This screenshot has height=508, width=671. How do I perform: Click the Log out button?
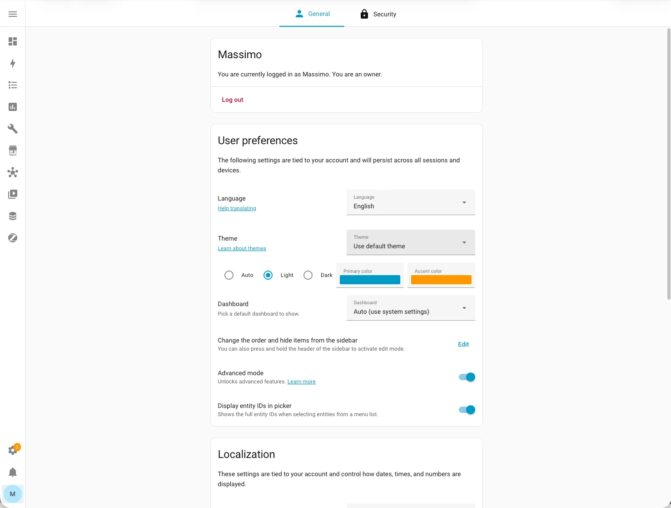pos(232,100)
